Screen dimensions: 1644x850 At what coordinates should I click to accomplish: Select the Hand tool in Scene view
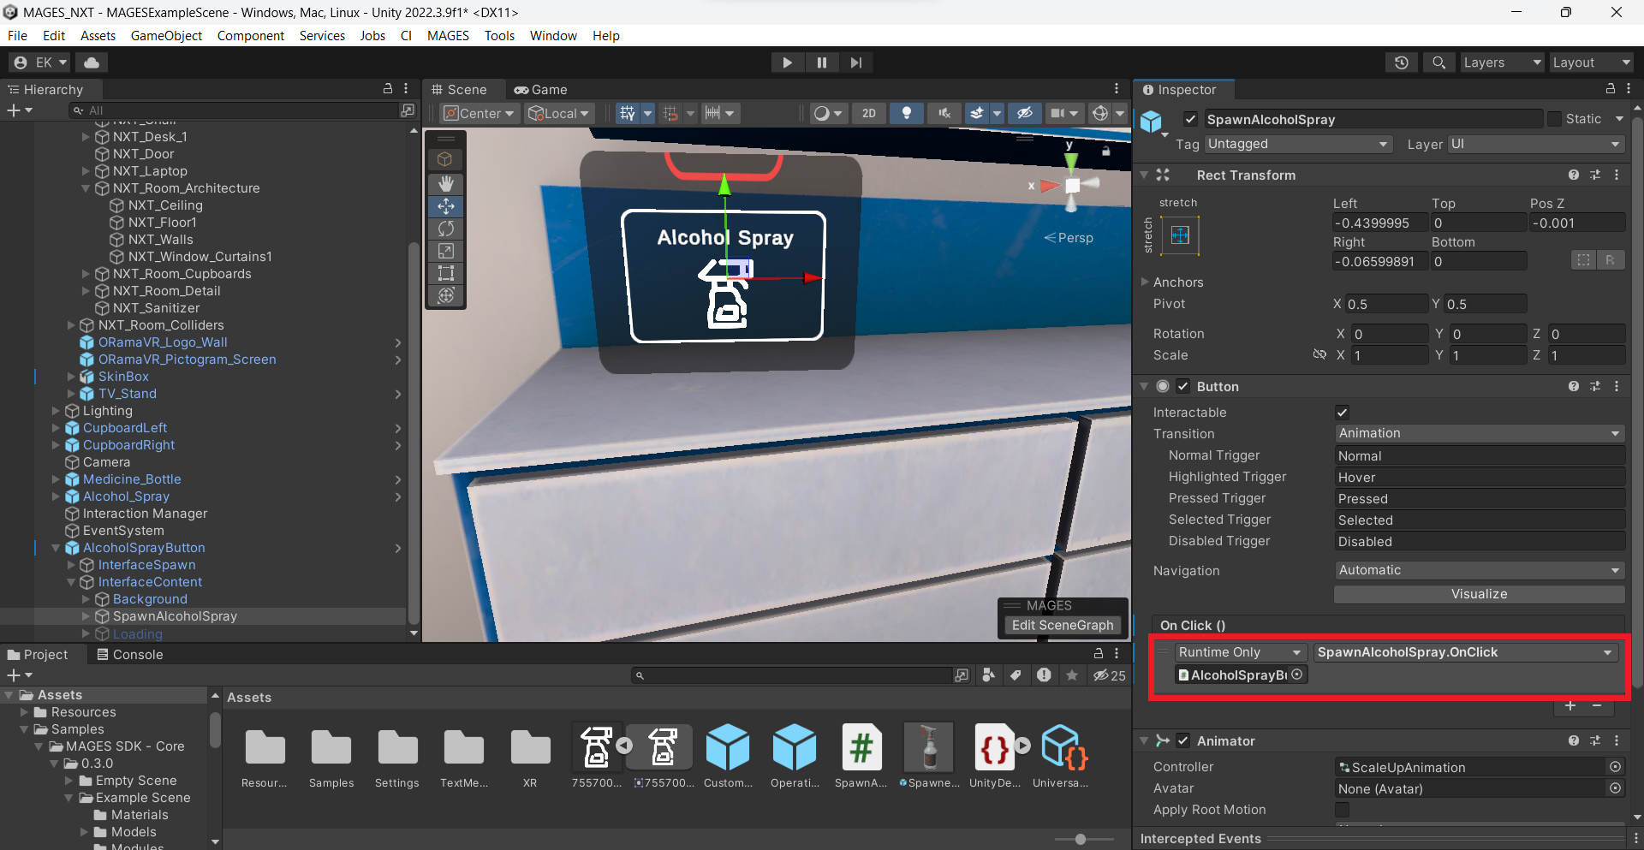click(445, 184)
